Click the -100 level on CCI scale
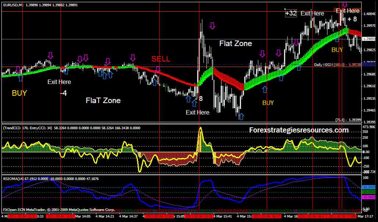Viewport: 378px width, 222px height. pos(367,158)
